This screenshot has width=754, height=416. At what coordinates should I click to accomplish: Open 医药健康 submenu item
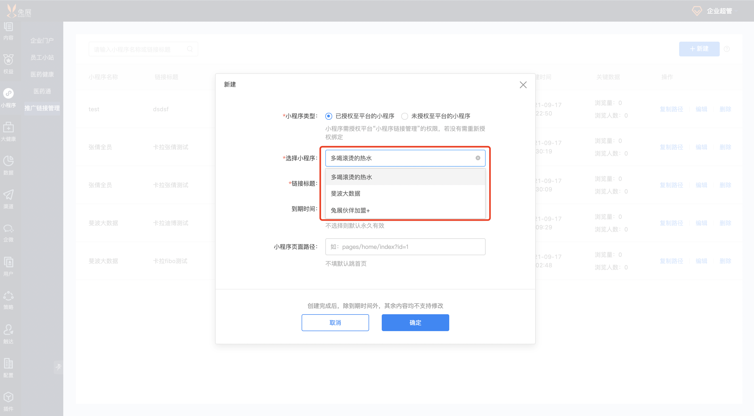42,74
